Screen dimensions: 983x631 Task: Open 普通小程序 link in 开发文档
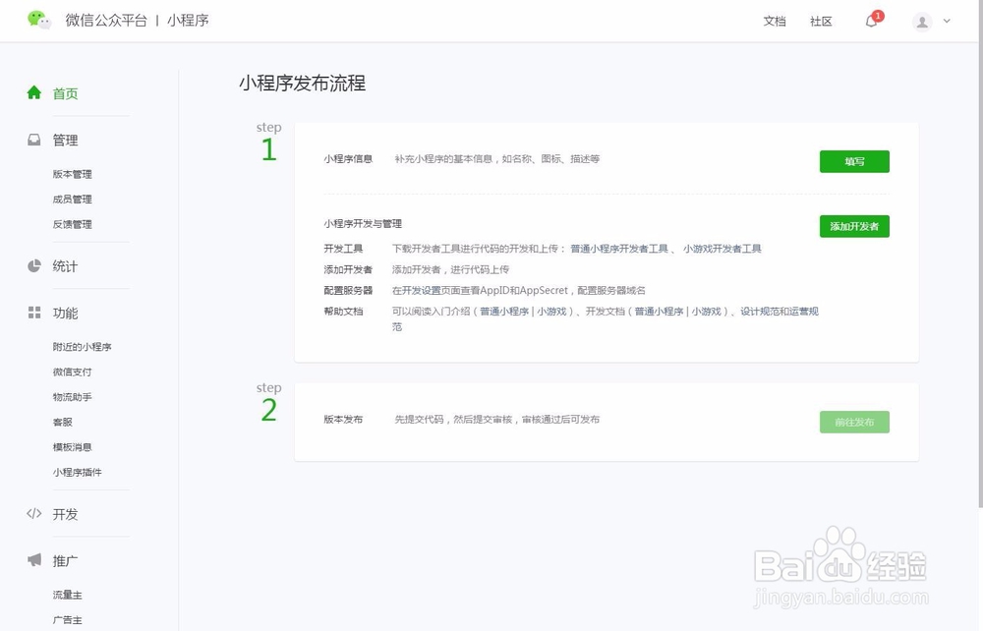coord(659,312)
